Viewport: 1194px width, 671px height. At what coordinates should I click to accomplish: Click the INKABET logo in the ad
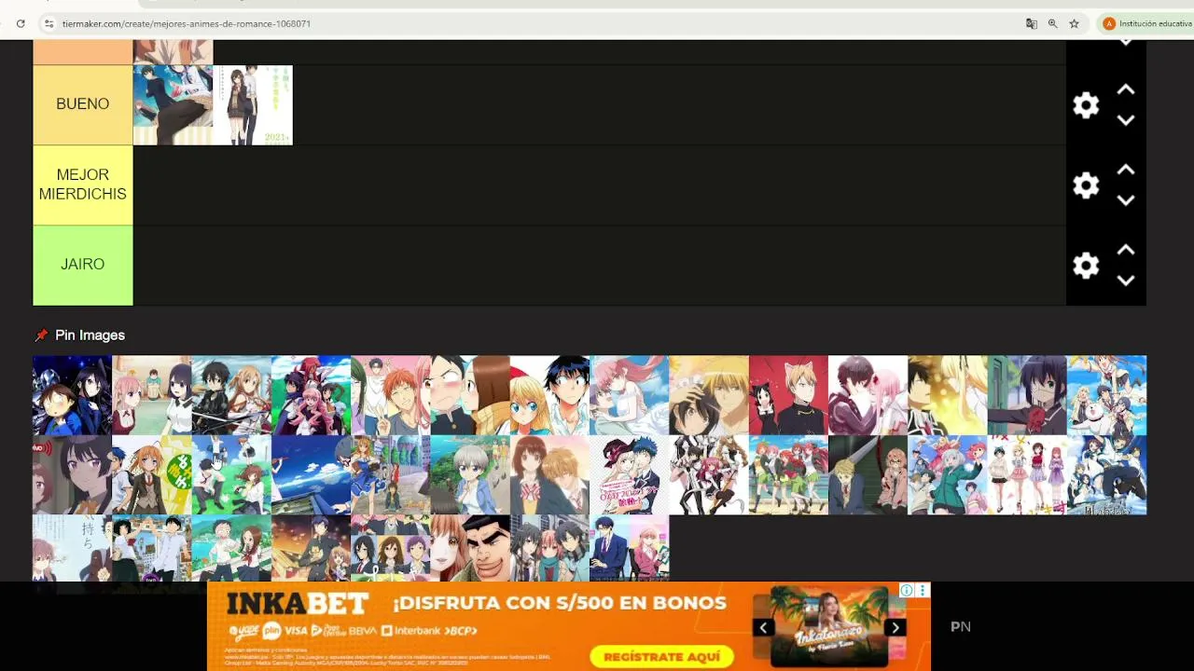[x=298, y=604]
